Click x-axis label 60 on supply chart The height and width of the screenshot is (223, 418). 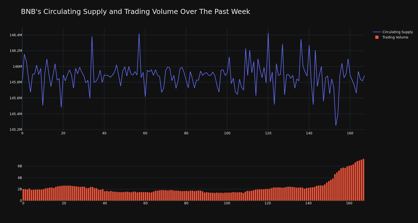point(145,133)
